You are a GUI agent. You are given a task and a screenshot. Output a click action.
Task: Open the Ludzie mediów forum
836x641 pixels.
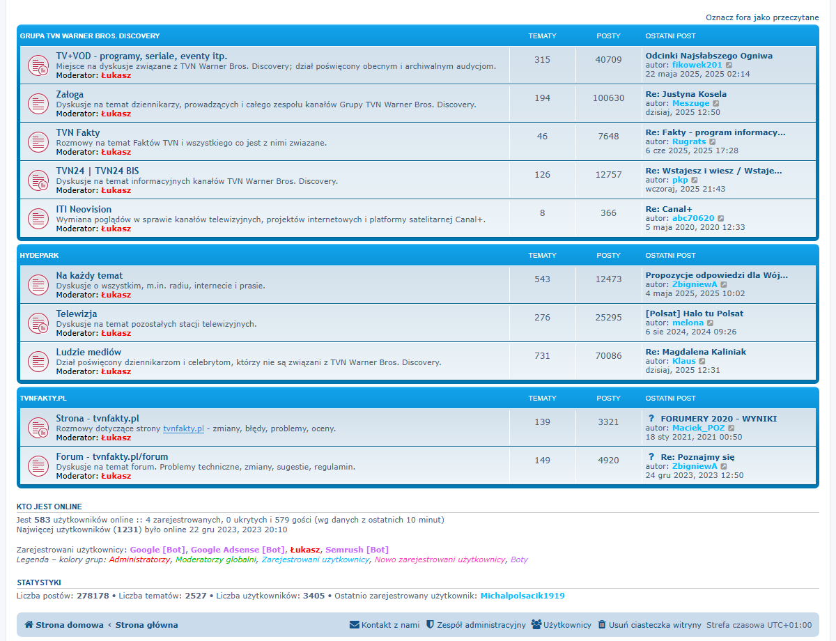pyautogui.click(x=88, y=352)
